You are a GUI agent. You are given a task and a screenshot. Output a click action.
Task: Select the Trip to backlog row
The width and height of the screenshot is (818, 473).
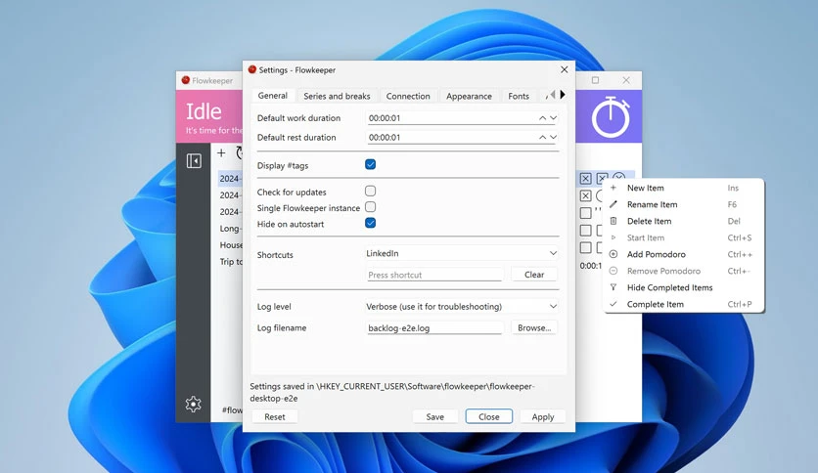pos(231,262)
